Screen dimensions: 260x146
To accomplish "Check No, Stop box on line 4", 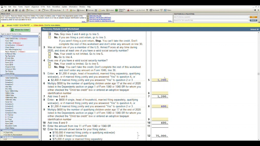I will point(50,67).
